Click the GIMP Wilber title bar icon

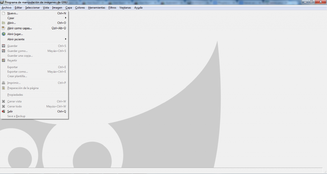point(2,2)
